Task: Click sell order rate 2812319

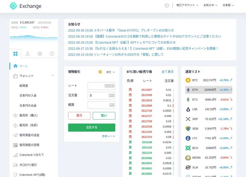Action: [146, 137]
